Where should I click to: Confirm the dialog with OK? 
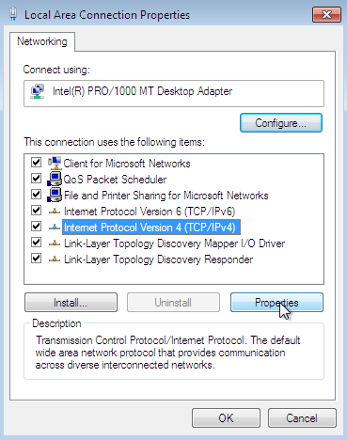(226, 418)
